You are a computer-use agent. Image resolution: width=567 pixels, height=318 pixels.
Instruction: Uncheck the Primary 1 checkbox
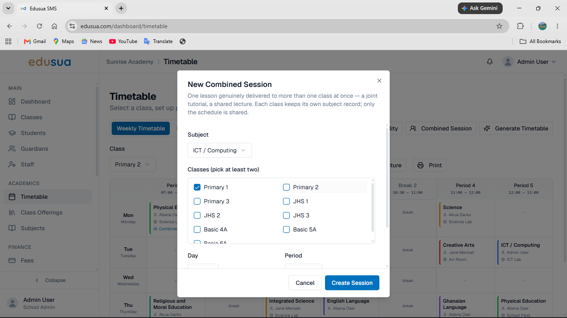(197, 187)
